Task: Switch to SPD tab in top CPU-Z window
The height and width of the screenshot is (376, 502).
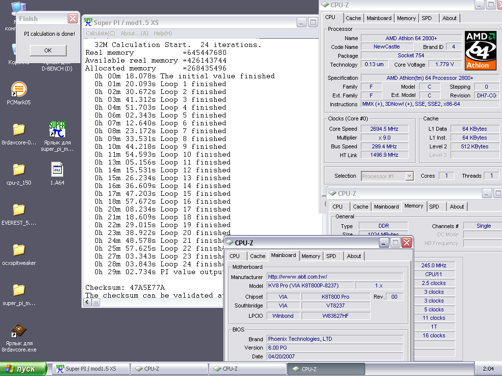Action: tap(427, 18)
